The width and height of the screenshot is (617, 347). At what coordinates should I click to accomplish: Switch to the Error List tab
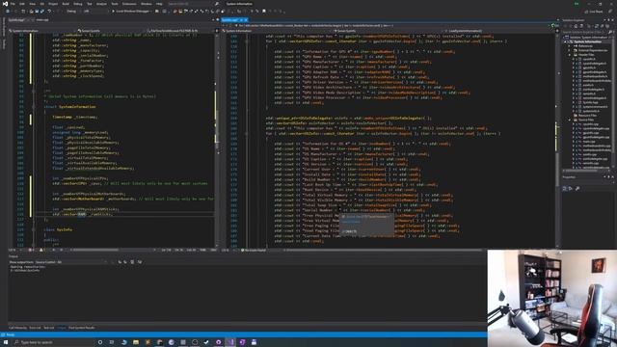(35, 328)
